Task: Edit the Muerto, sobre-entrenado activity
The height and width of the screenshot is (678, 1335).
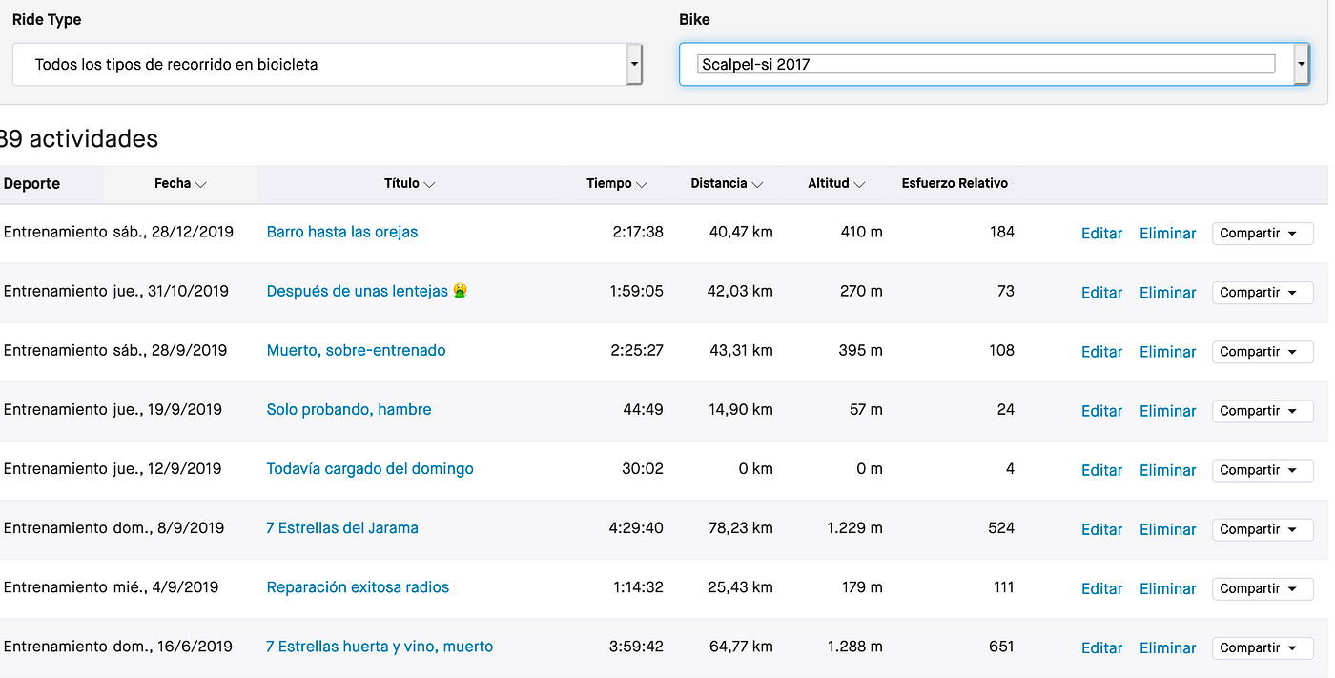Action: pos(1101,351)
